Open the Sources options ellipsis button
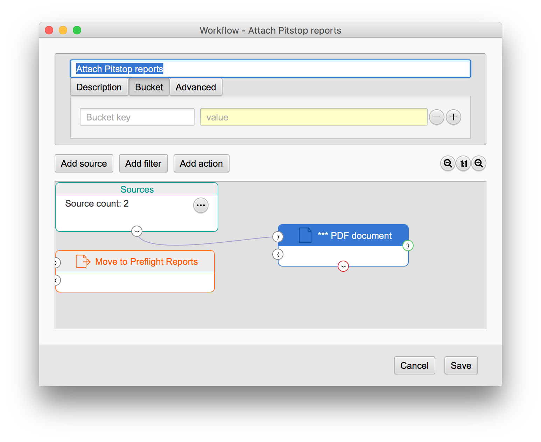 (201, 205)
